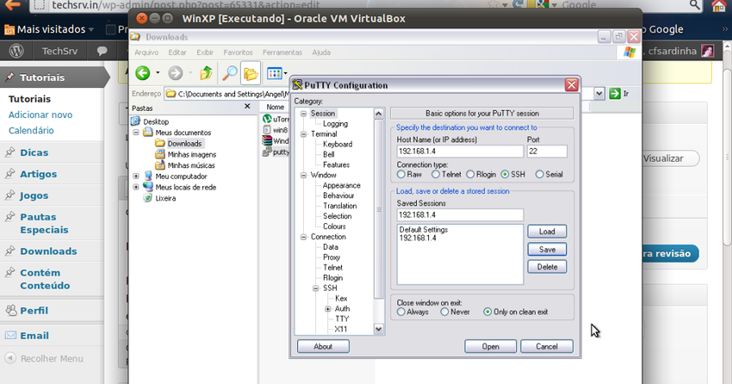Save the current PuTTY session
Image resolution: width=732 pixels, height=384 pixels.
547,249
